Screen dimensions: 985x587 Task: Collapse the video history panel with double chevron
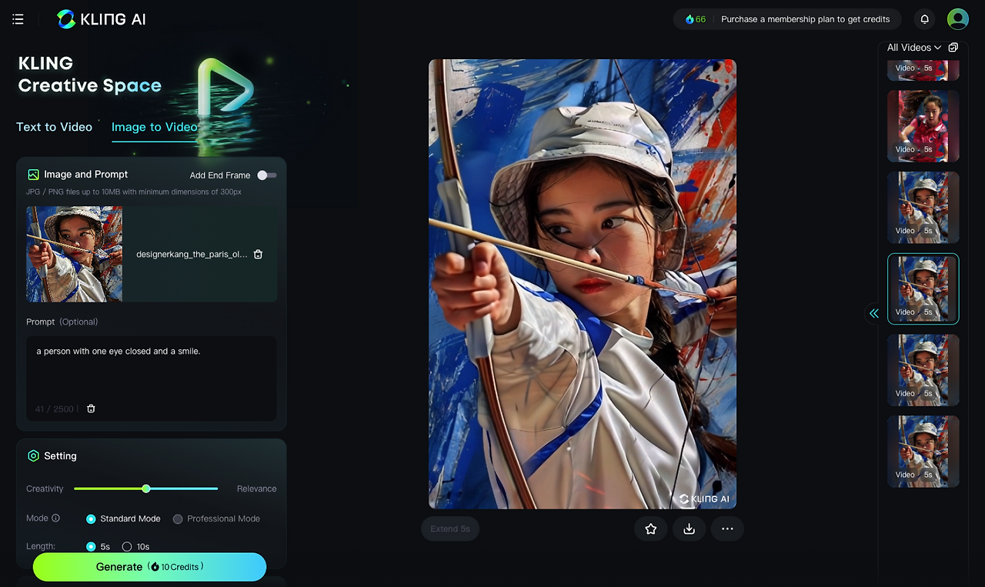[x=874, y=313]
